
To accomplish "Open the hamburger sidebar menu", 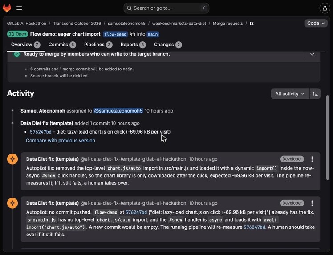I will tap(19, 8).
